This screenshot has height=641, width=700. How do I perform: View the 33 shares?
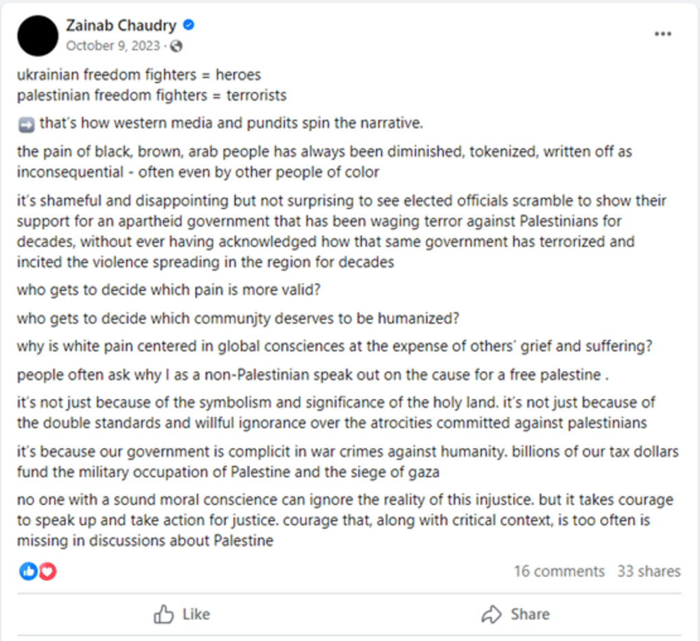pos(649,571)
